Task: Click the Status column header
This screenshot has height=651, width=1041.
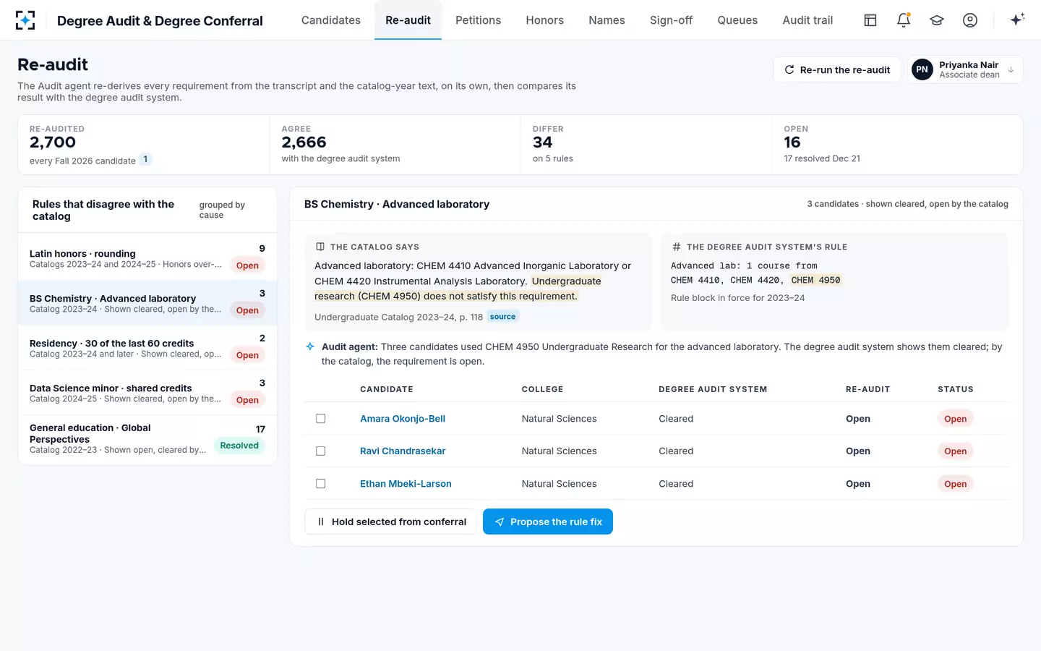Action: (955, 389)
